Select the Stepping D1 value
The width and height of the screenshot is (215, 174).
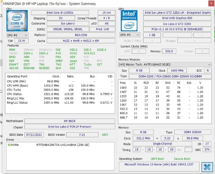click(61, 18)
